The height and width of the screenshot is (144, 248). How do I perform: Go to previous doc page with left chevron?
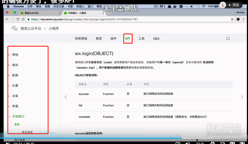66,97
